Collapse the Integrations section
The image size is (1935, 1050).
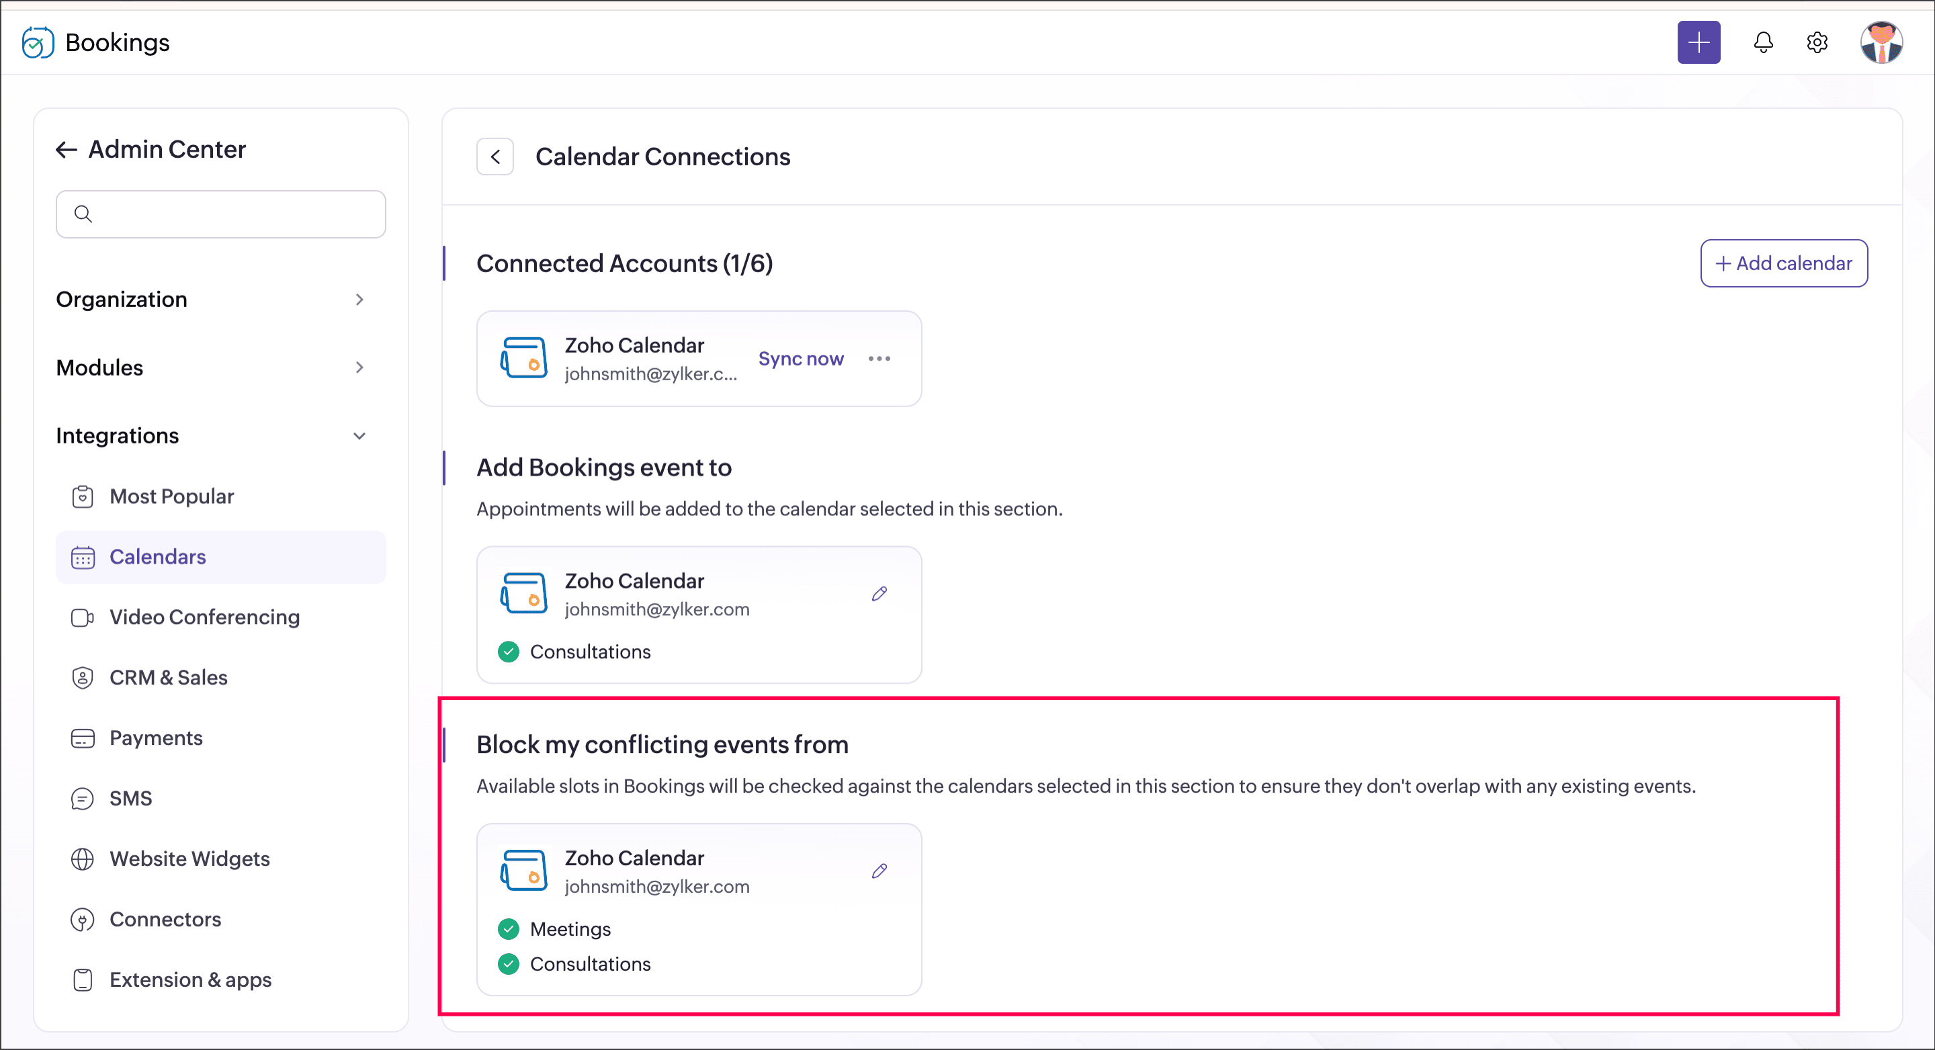pyautogui.click(x=210, y=435)
